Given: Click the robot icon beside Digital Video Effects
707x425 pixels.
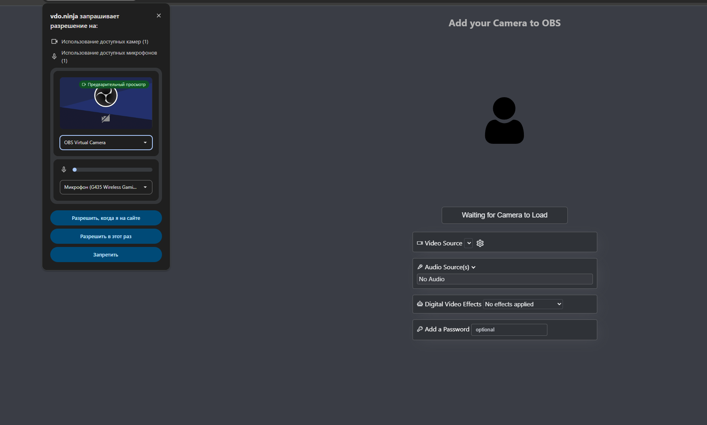Looking at the screenshot, I should pos(420,304).
